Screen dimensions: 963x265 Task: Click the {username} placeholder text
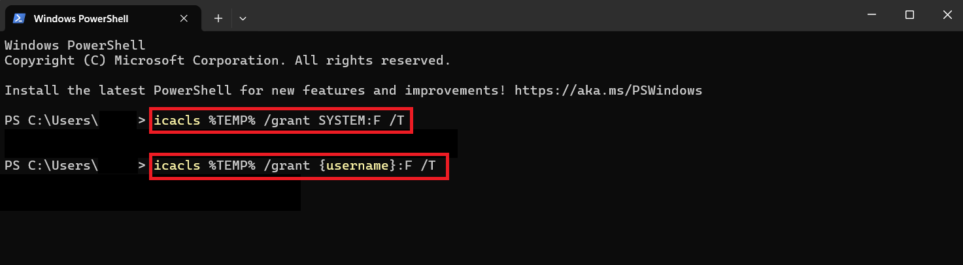pyautogui.click(x=358, y=166)
